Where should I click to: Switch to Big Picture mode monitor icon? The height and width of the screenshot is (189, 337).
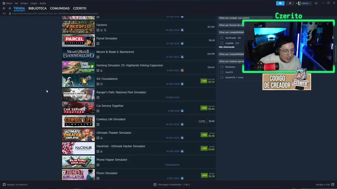pos(316,3)
